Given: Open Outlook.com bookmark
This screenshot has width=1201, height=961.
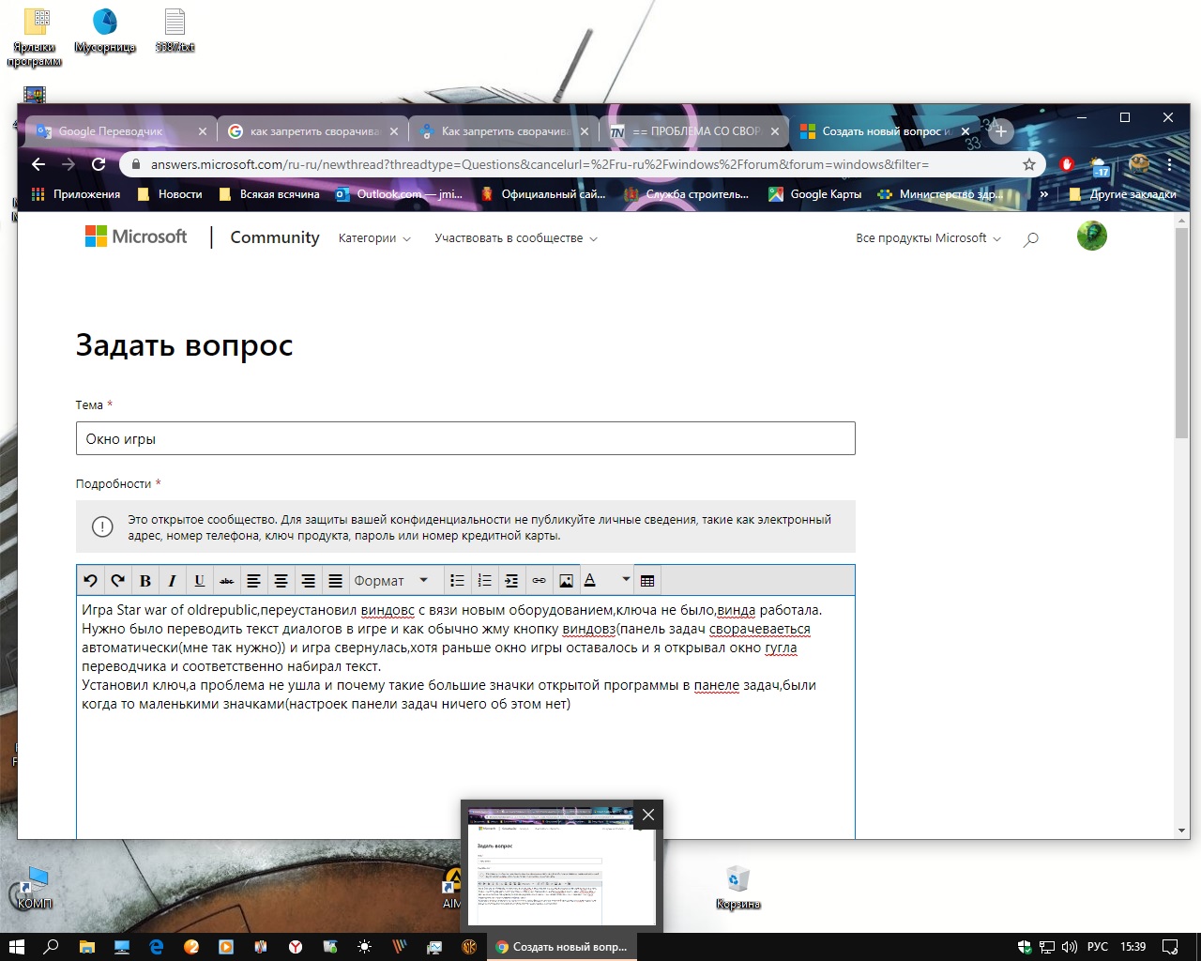Looking at the screenshot, I should click(400, 194).
